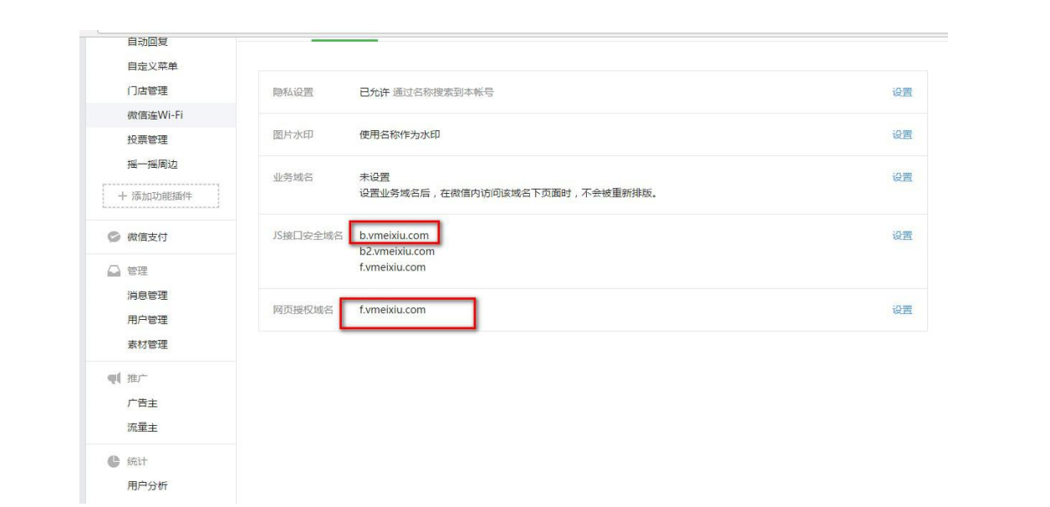1050x507 pixels.
Task: Open 用户分析 under 统计
Action: pyautogui.click(x=147, y=486)
